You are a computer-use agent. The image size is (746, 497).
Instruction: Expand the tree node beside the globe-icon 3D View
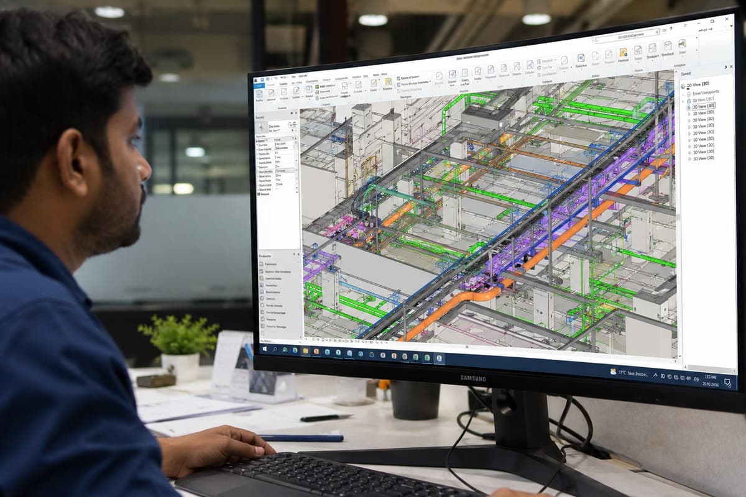click(x=683, y=101)
